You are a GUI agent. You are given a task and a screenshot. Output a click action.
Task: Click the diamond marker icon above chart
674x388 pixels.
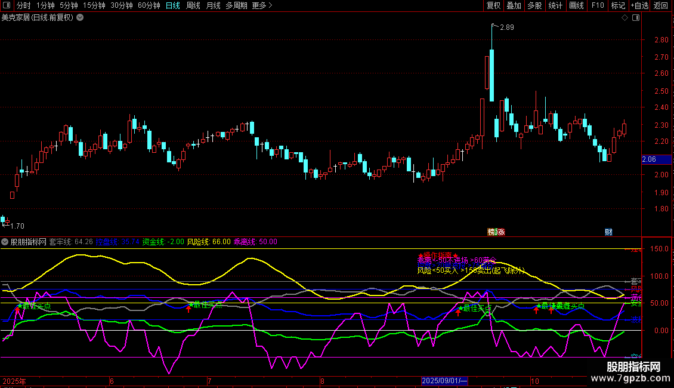(624, 18)
